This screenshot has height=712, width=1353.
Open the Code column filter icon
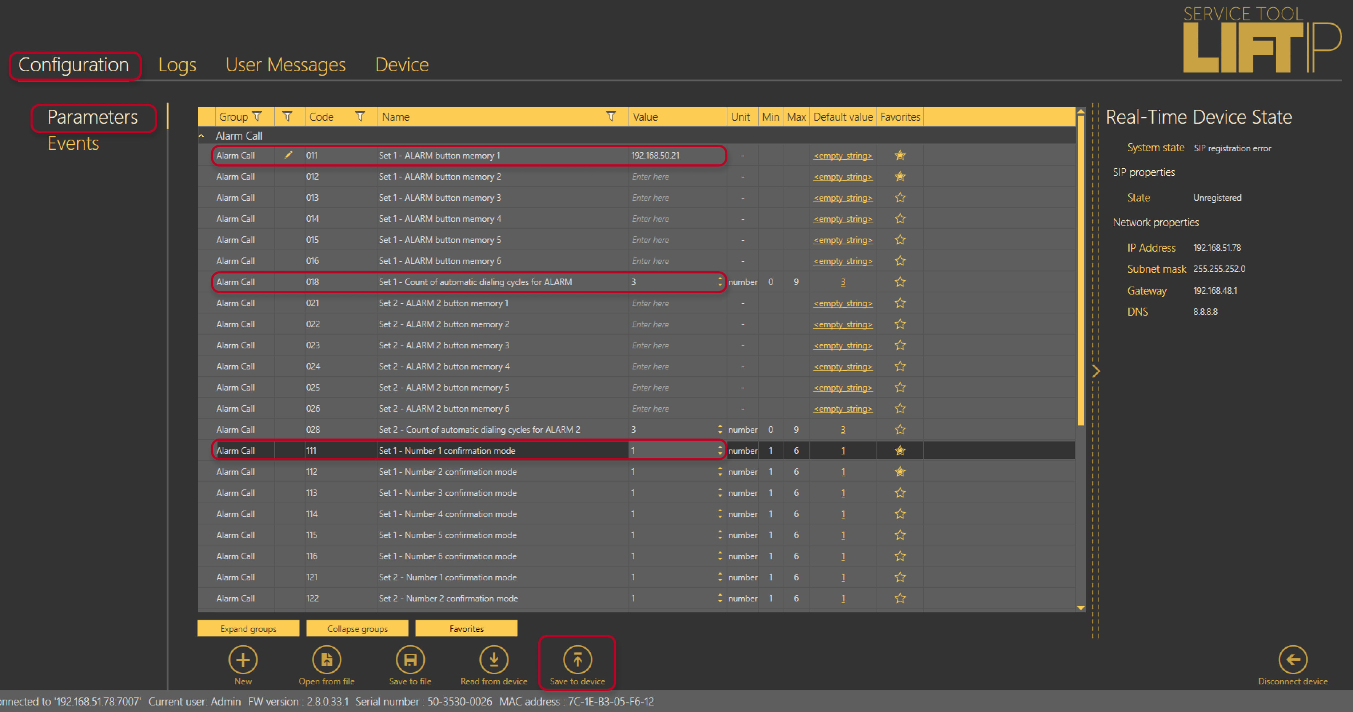360,116
